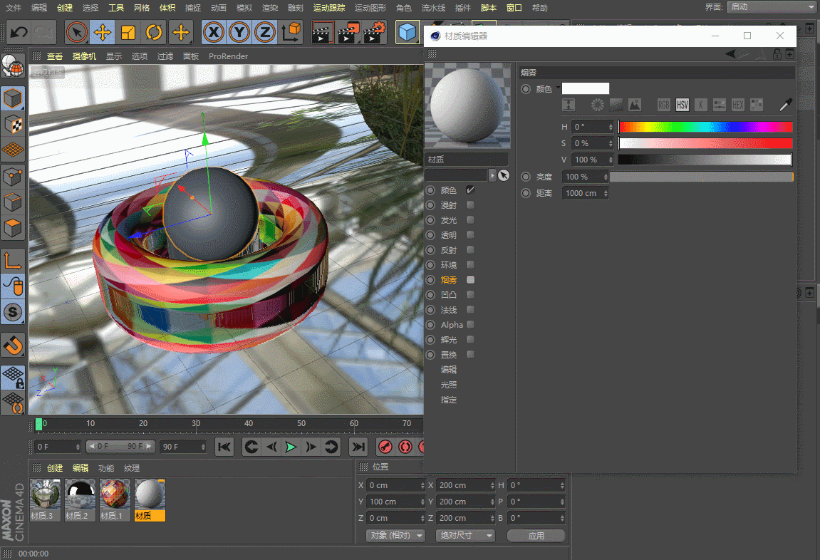Jump to the animation start
Image resolution: width=820 pixels, height=560 pixels.
224,447
